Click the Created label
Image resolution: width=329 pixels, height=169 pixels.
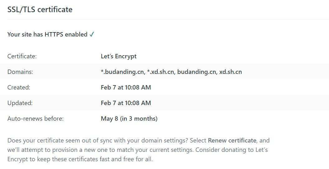(x=19, y=88)
